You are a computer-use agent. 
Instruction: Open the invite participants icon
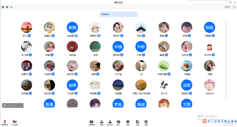pos(102,123)
